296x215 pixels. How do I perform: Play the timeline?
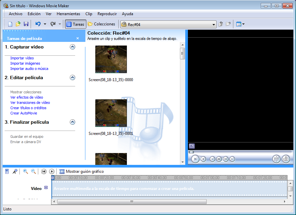coord(52,171)
